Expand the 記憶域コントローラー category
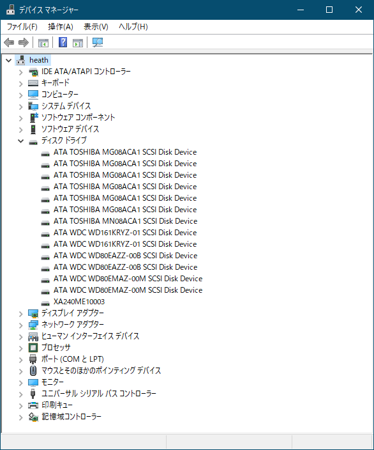Image resolution: width=374 pixels, height=450 pixels. click(x=20, y=417)
